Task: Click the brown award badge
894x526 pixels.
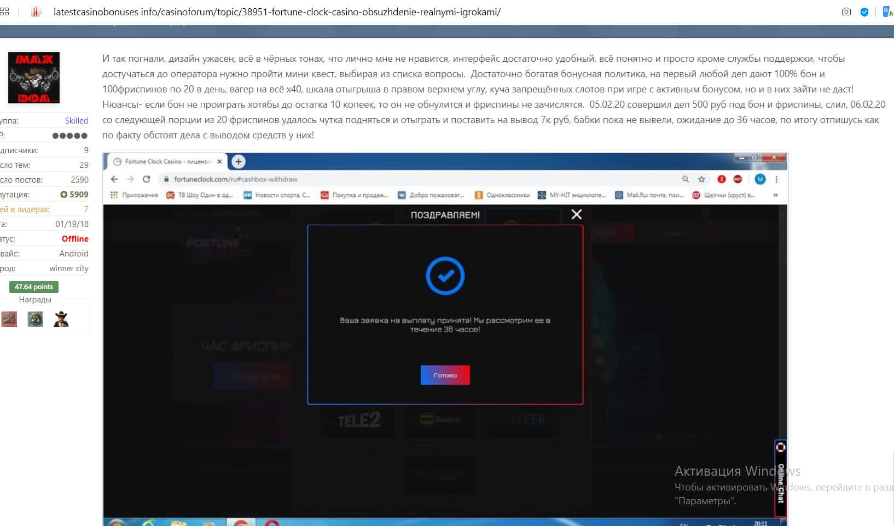Action: pyautogui.click(x=9, y=319)
